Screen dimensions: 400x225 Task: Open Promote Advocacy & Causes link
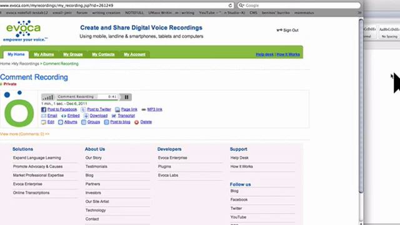(37, 167)
